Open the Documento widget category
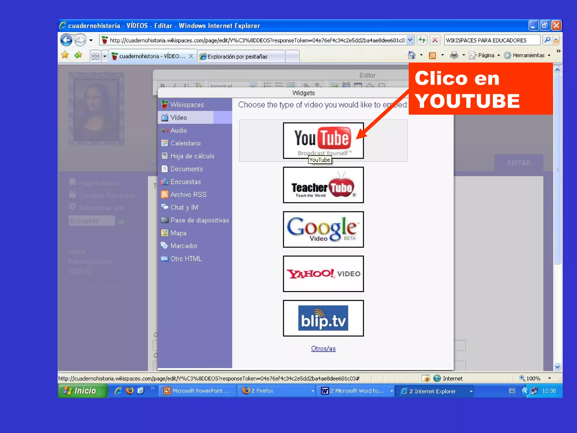Screen dimensions: 577x433 195,169
